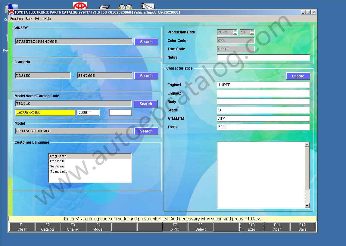Click the Toyota logo icon in the title bar
Image resolution: width=346 pixels, height=246 pixels.
point(11,12)
